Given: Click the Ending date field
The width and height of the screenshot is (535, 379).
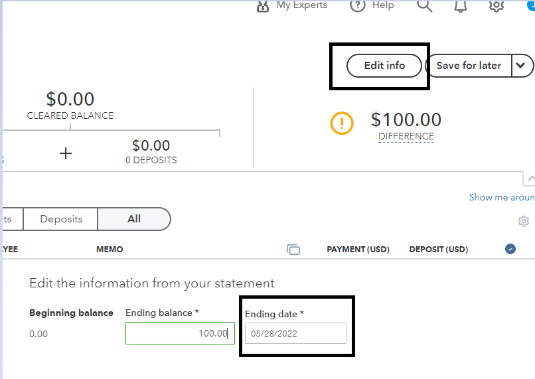Looking at the screenshot, I should [x=295, y=333].
